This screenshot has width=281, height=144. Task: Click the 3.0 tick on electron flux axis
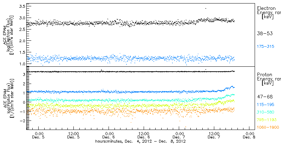(21, 18)
